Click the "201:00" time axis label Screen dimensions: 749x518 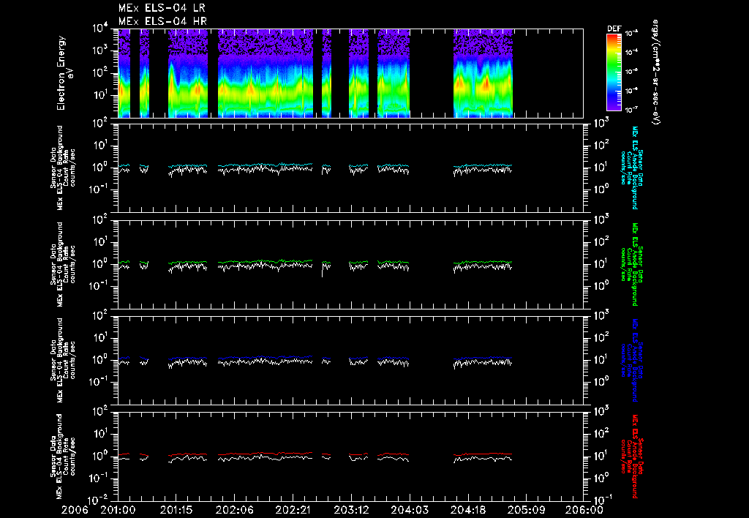click(118, 510)
